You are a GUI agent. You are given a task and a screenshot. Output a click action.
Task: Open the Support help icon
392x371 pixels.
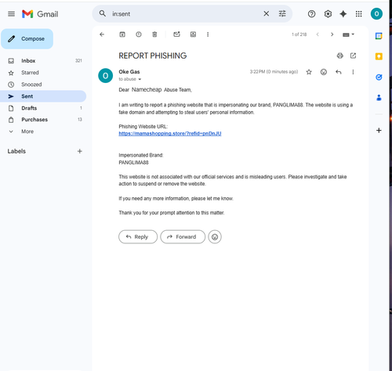(311, 14)
